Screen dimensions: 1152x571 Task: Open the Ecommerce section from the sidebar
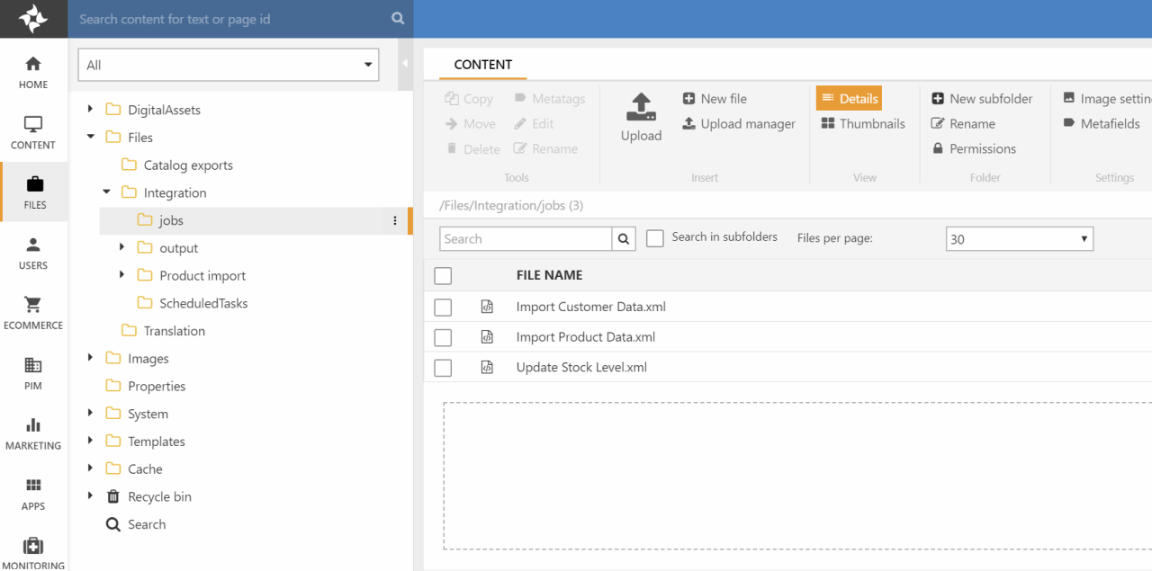click(x=33, y=313)
